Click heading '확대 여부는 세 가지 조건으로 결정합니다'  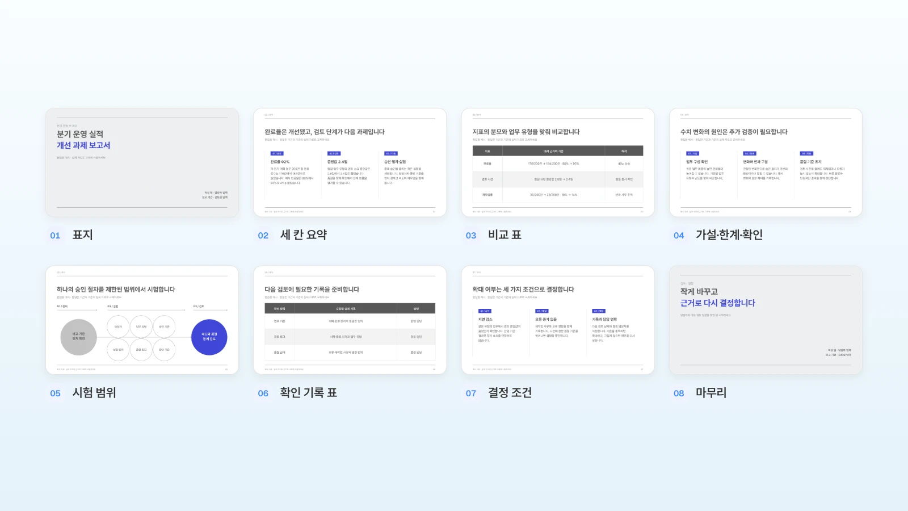pyautogui.click(x=523, y=290)
